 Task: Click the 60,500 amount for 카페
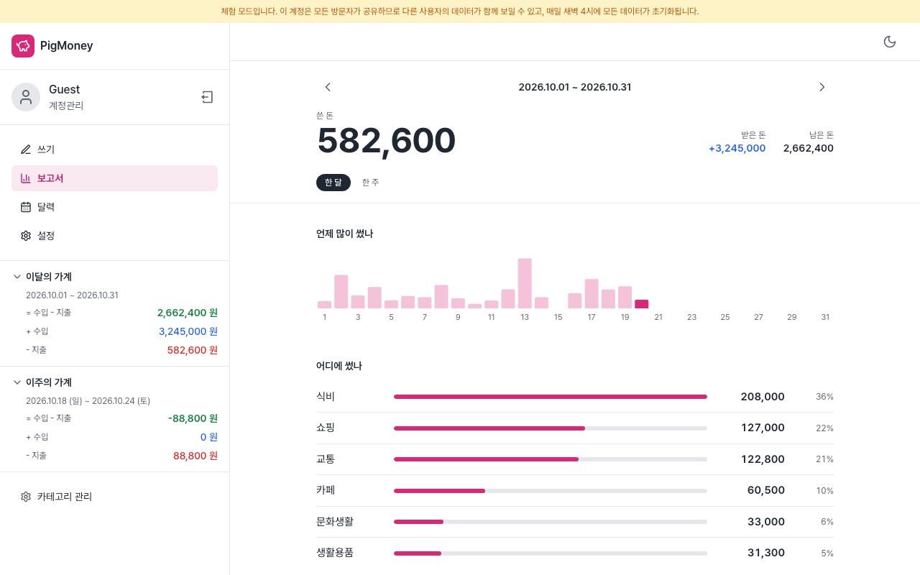pos(766,490)
